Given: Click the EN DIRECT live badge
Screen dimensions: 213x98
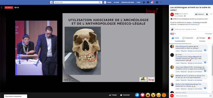Looking at the screenshot, I should pyautogui.click(x=9, y=7).
